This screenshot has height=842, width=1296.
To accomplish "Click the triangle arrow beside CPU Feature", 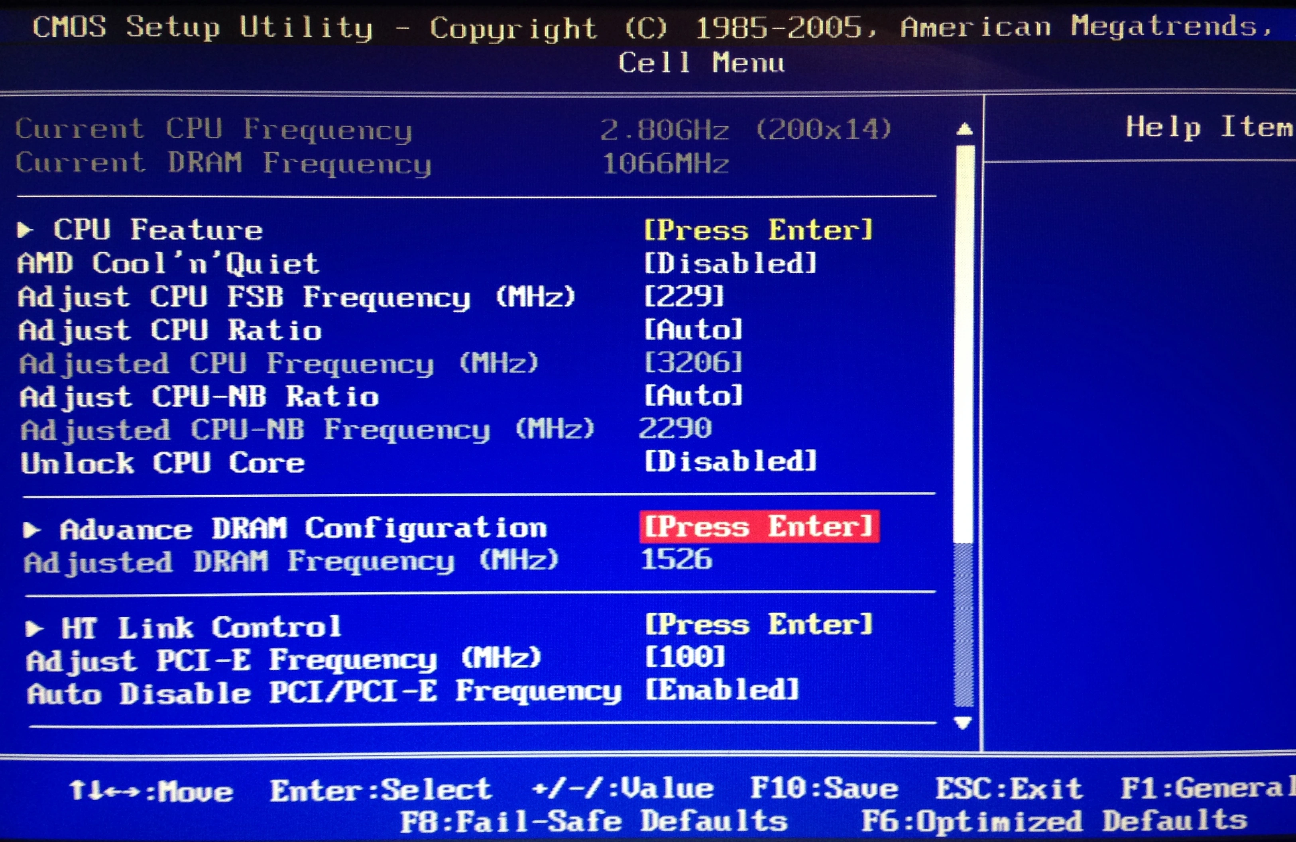I will point(24,230).
